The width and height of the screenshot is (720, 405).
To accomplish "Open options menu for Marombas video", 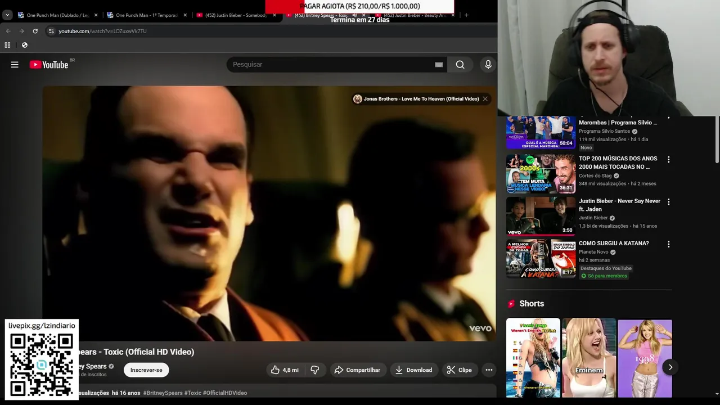I will [668, 118].
